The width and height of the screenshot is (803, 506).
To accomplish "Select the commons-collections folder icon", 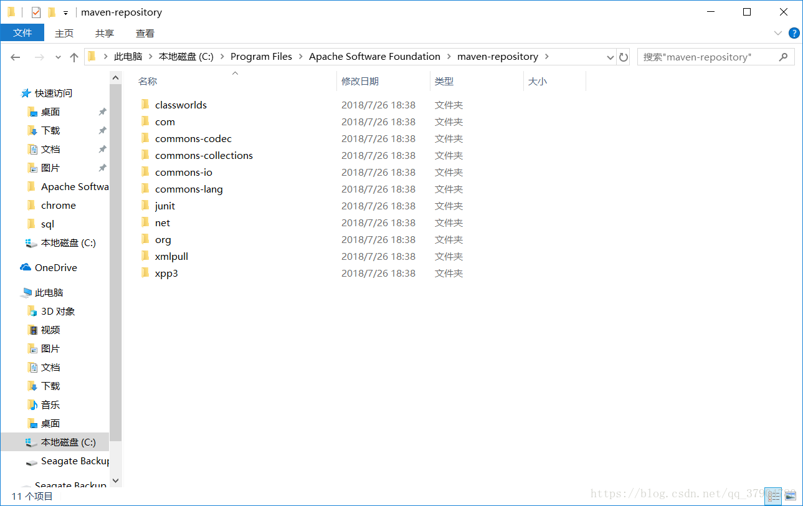I will 145,155.
